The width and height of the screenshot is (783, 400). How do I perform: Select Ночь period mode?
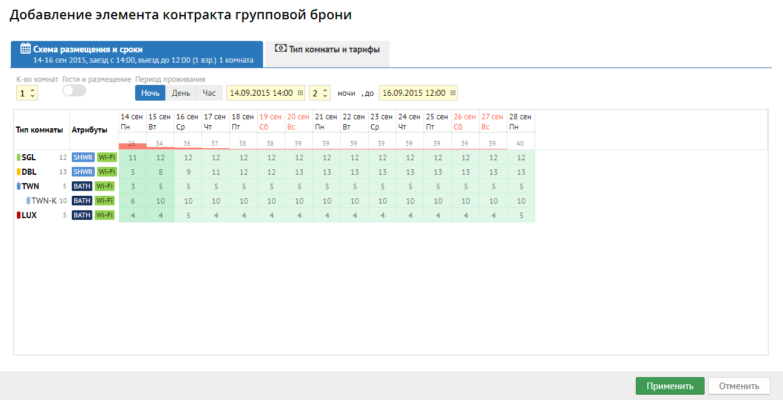[x=150, y=93]
